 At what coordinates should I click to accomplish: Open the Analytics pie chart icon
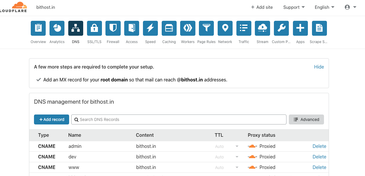(57, 28)
